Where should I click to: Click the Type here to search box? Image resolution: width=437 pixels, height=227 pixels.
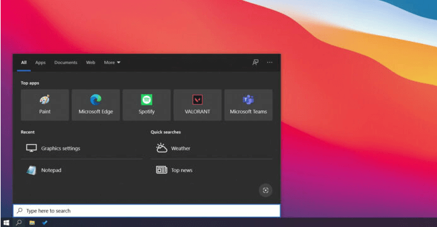[x=147, y=211]
